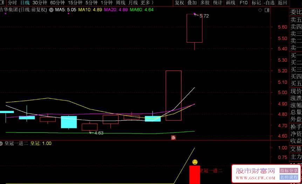Click the 5.72 high price label

coord(204,16)
